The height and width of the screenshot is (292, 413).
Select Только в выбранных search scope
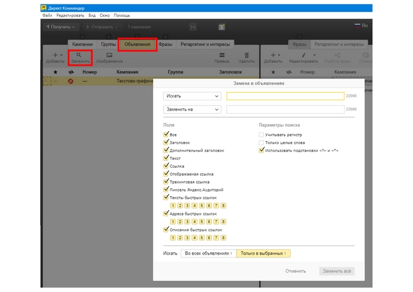[264, 253]
